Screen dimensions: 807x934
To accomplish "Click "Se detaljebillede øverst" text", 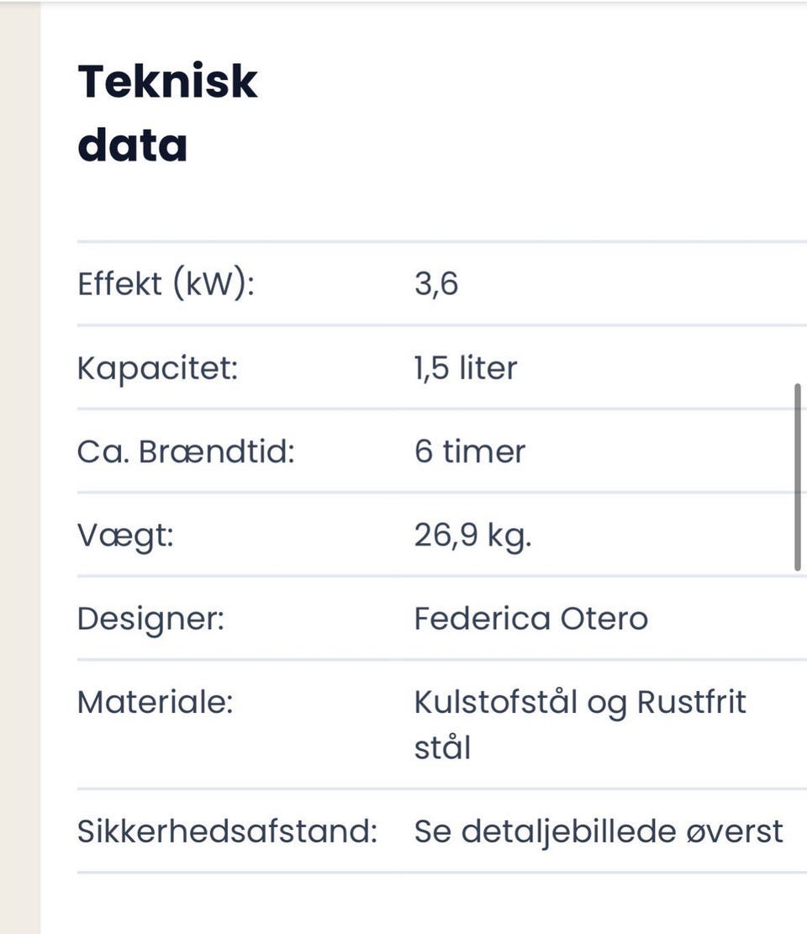I will click(599, 831).
